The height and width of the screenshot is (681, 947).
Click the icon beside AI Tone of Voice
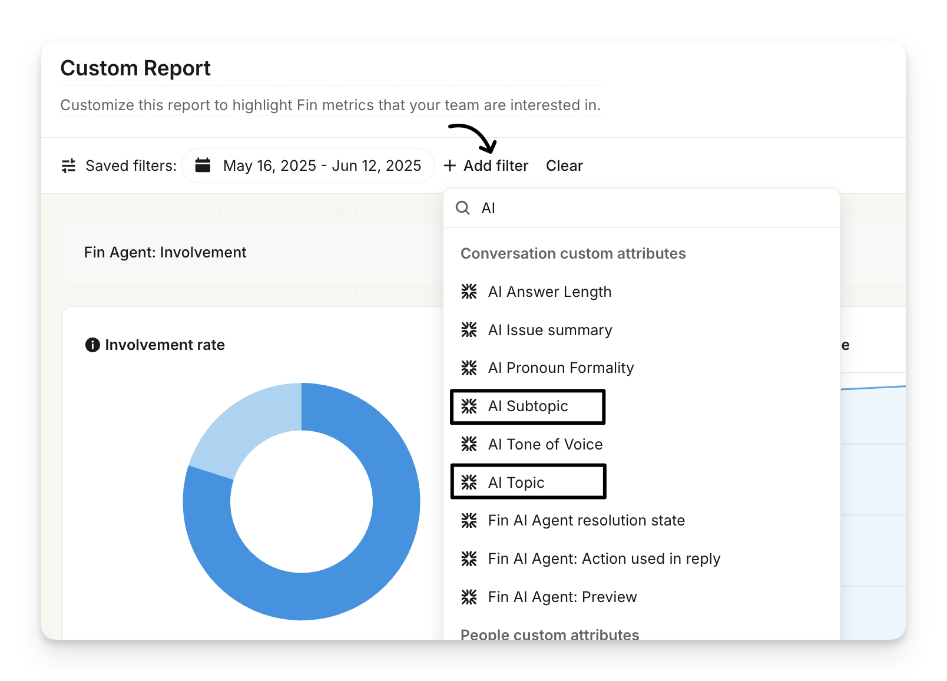(469, 444)
